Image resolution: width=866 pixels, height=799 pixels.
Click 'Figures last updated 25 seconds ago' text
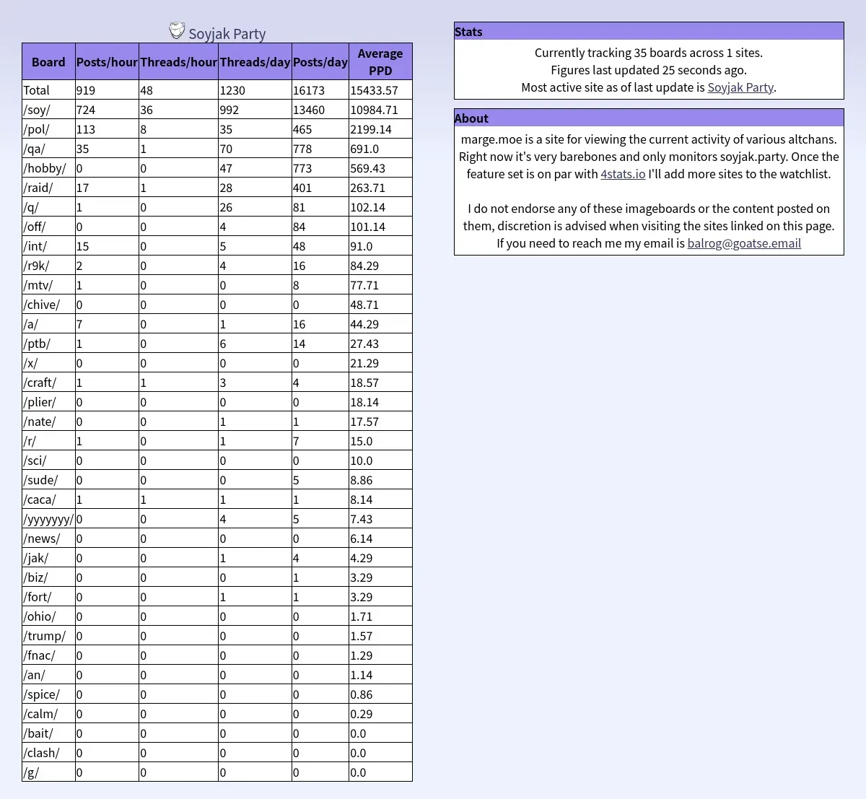coord(649,70)
